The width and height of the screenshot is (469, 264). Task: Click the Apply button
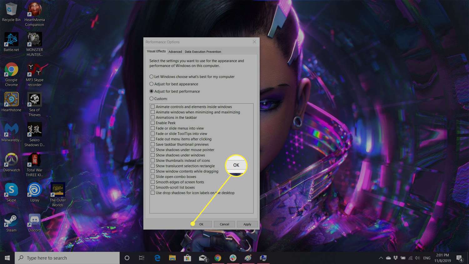point(247,224)
